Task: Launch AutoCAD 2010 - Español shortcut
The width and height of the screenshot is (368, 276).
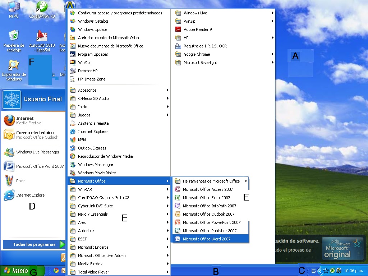Action: [42, 41]
